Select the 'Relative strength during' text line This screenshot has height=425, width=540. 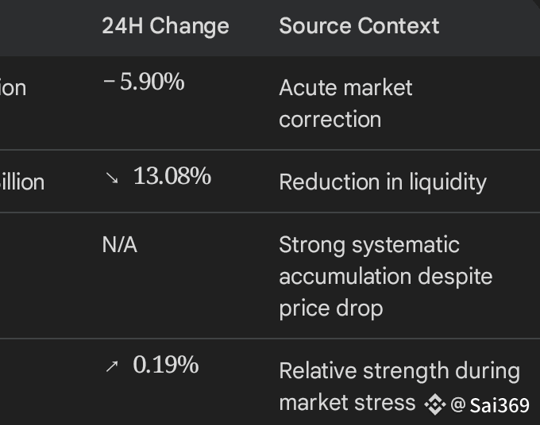(399, 371)
